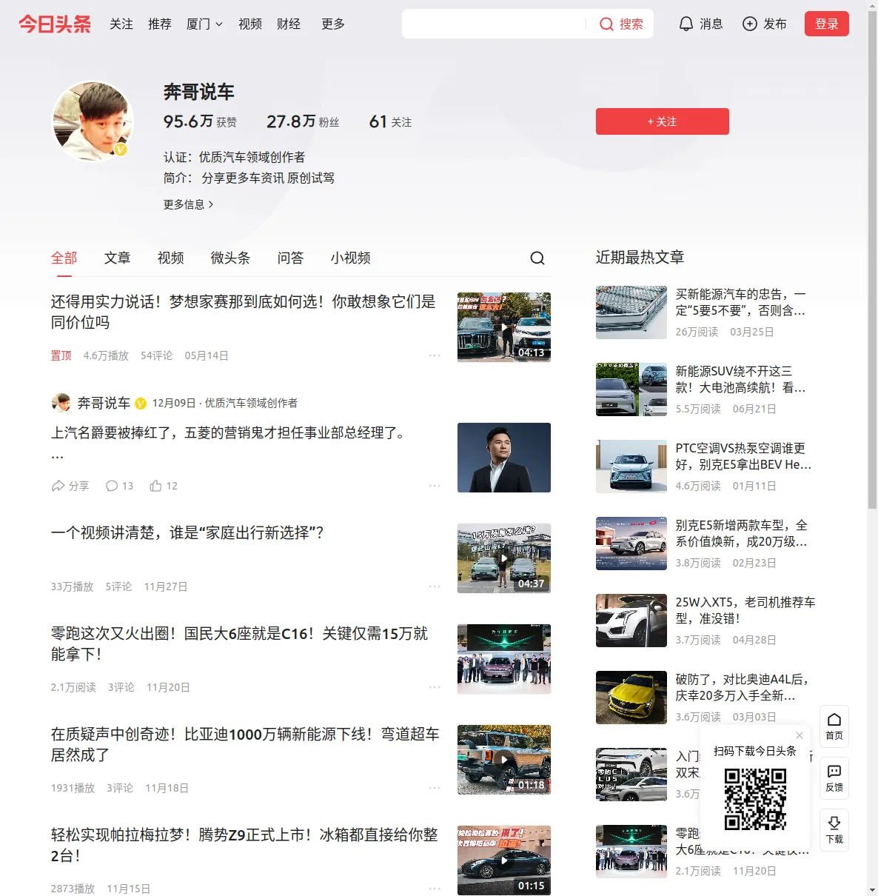Image resolution: width=878 pixels, height=896 pixels.
Task: Click the 95.6万 获赞 stat
Action: tap(200, 121)
